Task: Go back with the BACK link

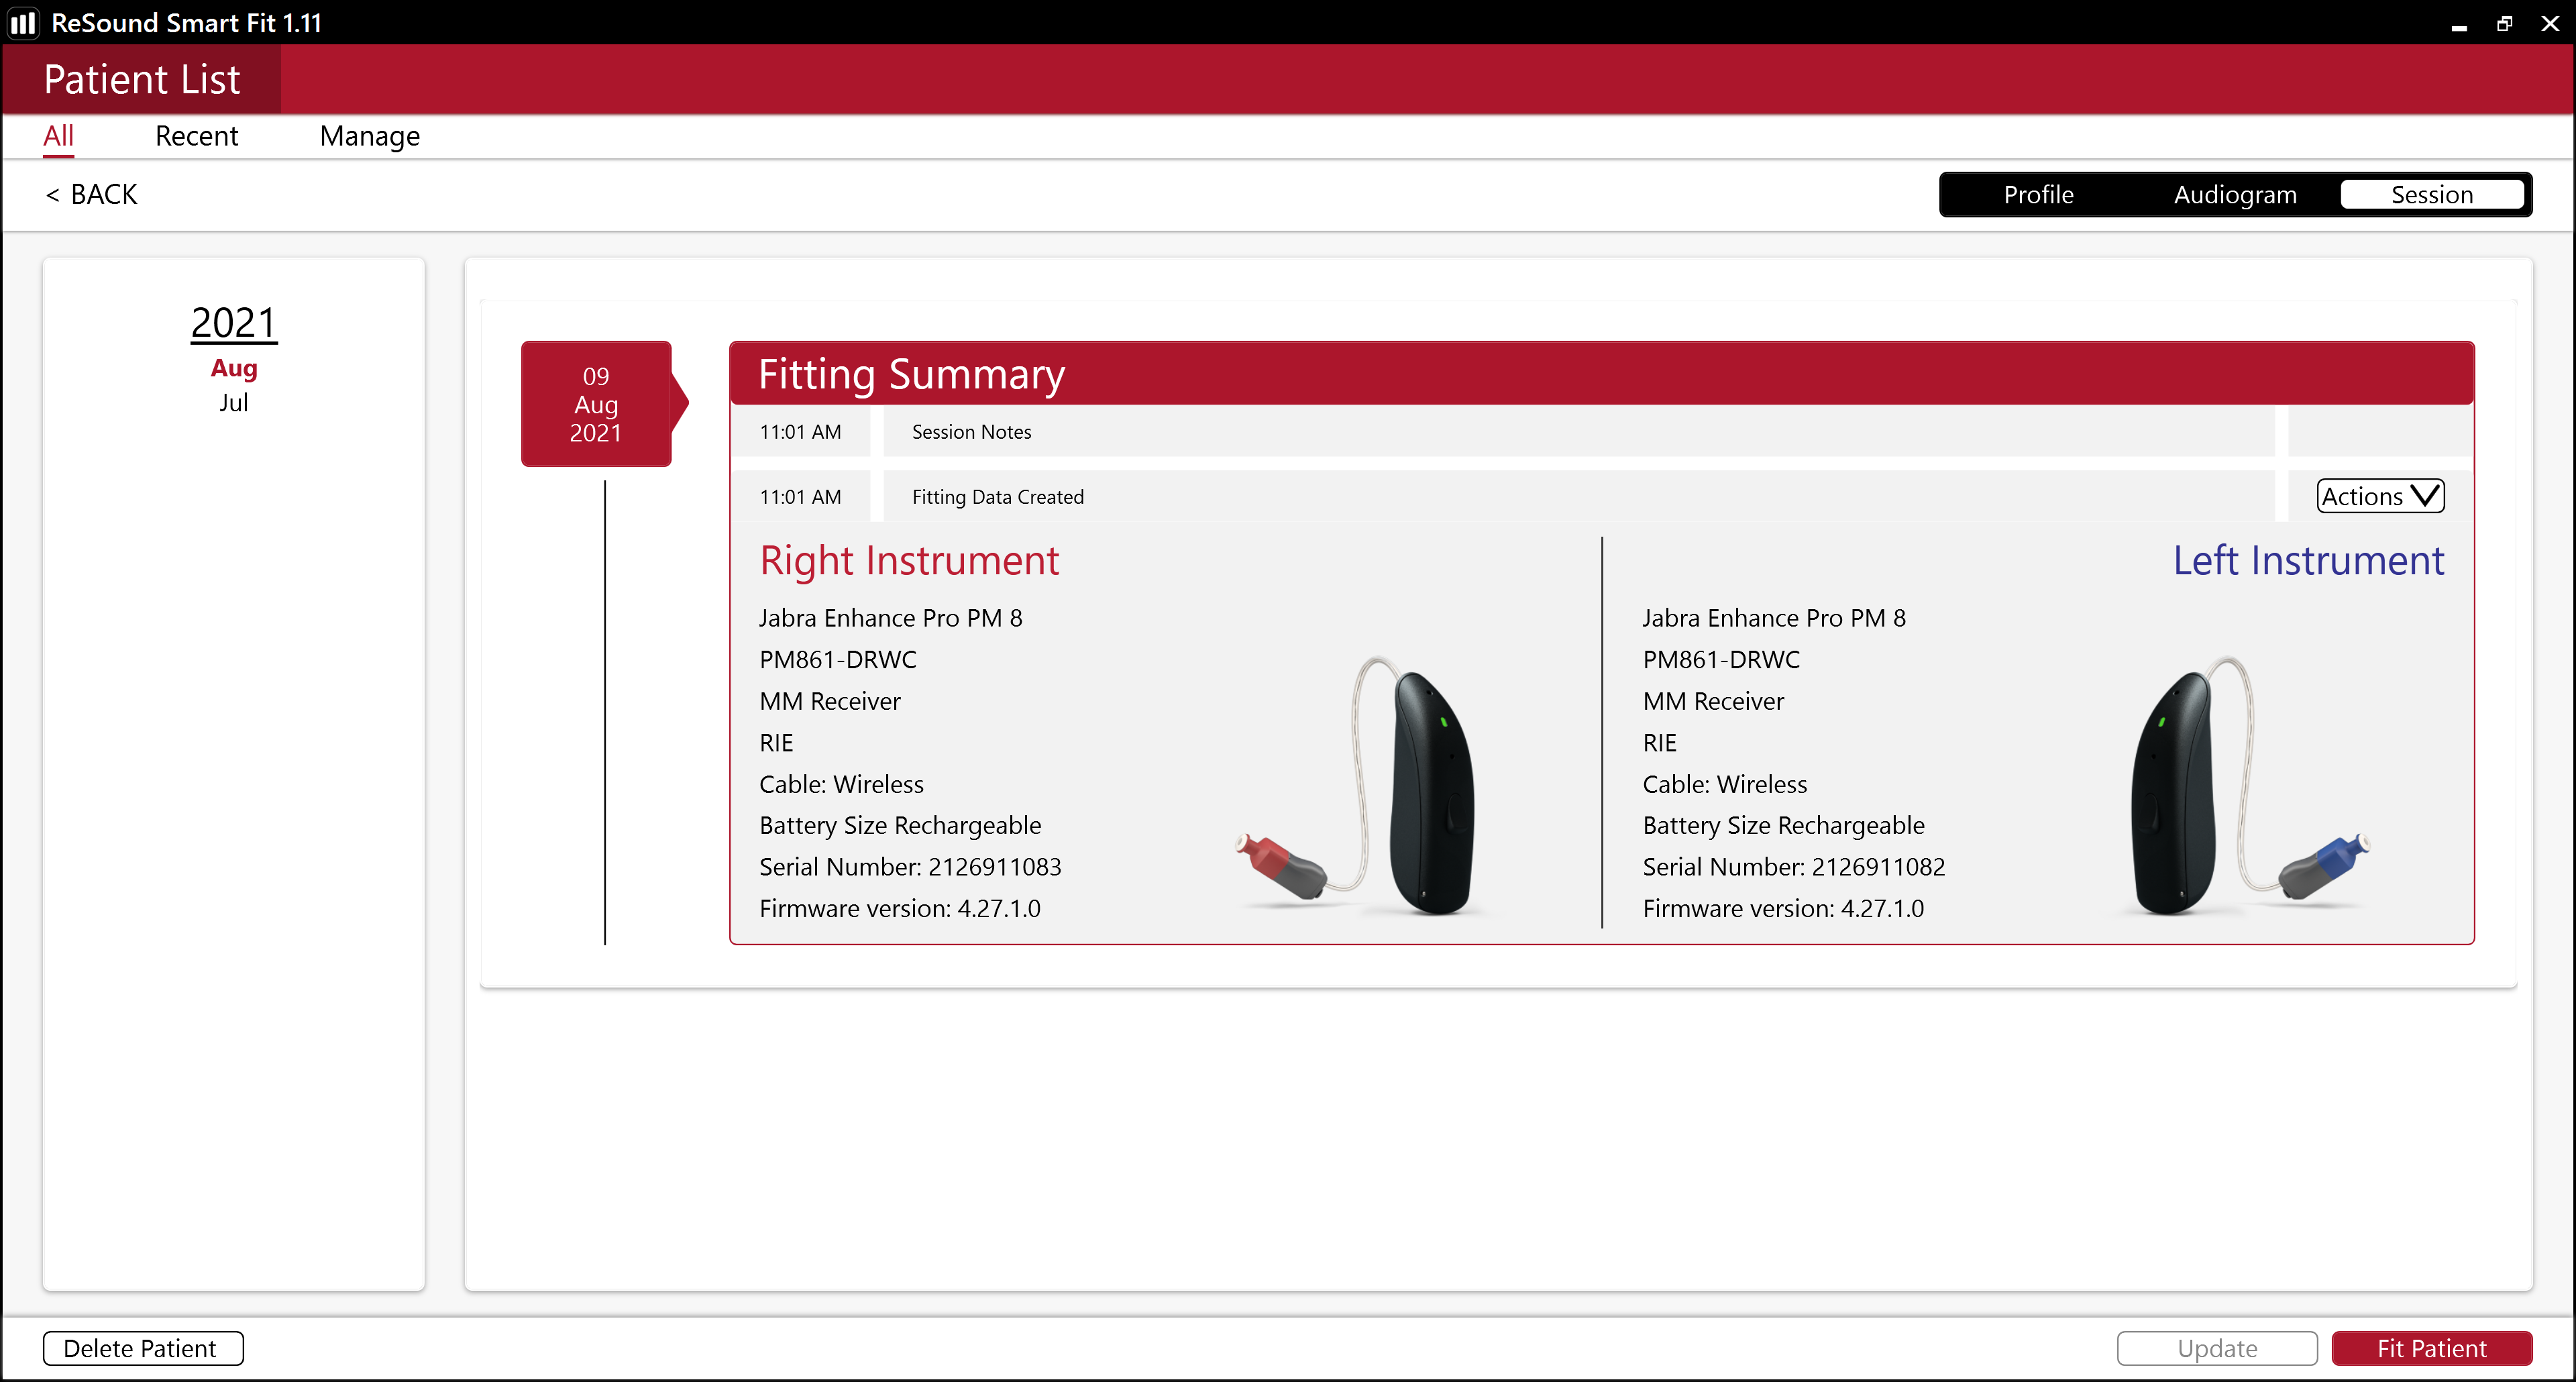Action: (92, 194)
